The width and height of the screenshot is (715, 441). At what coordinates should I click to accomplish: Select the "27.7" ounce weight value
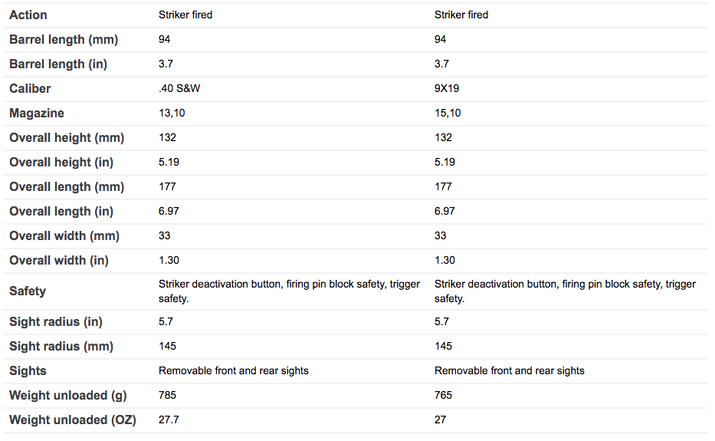coord(169,420)
